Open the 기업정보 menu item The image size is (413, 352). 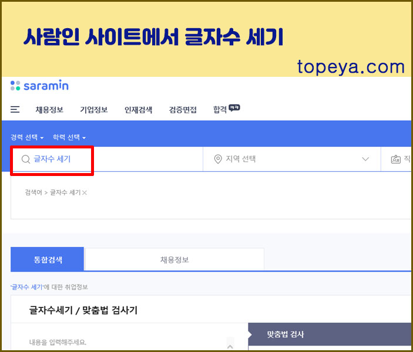(x=94, y=110)
